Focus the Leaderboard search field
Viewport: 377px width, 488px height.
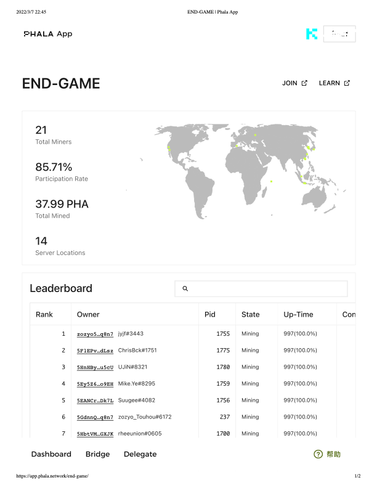261,288
